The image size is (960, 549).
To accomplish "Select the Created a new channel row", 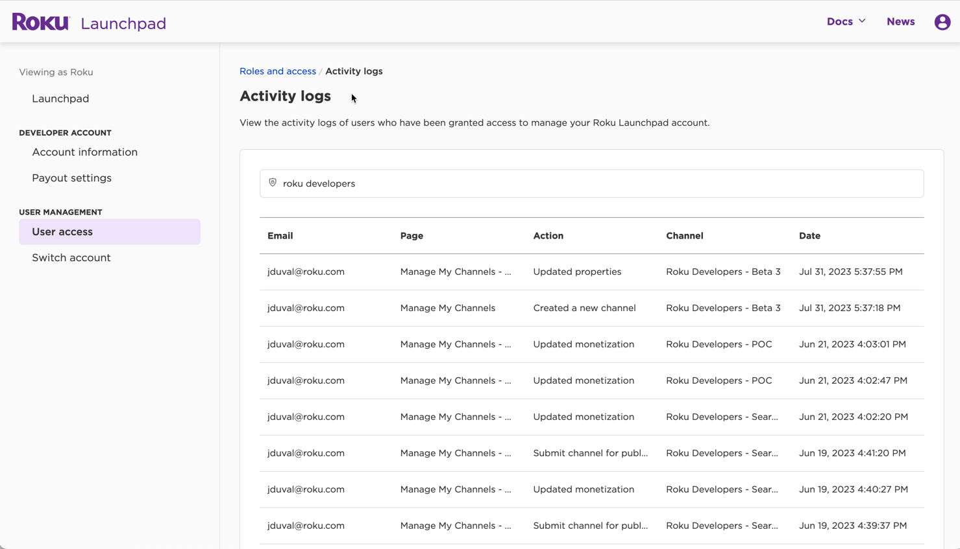I will [584, 308].
